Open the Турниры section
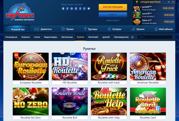The width and height of the screenshot is (179, 121). click(x=91, y=29)
